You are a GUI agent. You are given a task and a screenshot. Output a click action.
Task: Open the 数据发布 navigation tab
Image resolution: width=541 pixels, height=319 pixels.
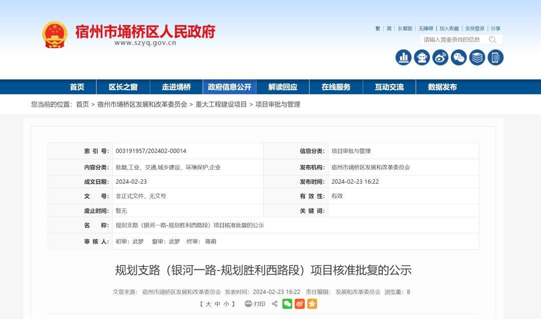442,87
